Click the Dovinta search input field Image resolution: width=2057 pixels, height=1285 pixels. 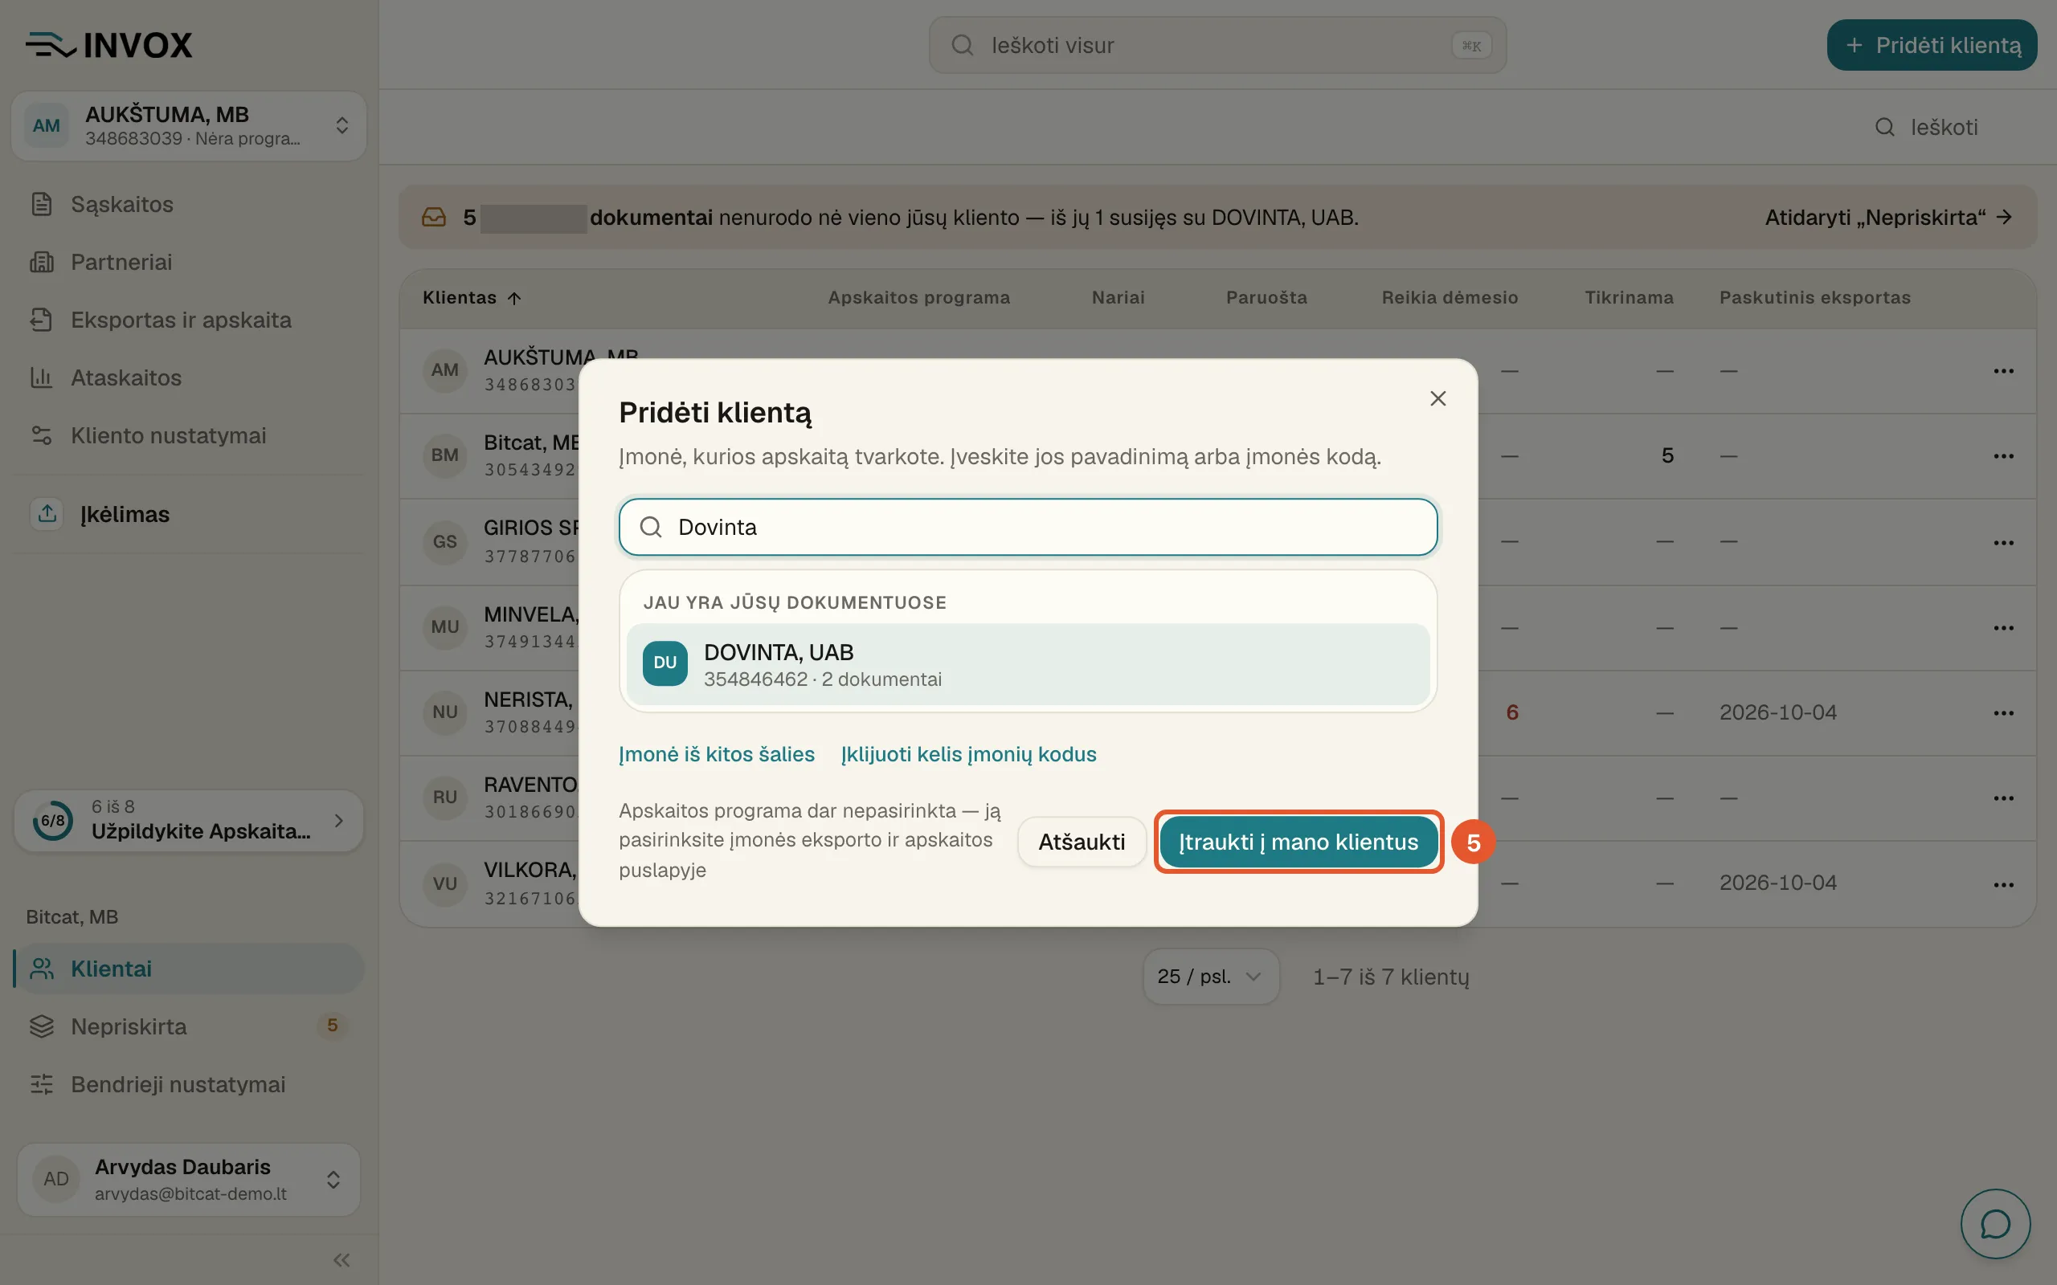click(1028, 527)
